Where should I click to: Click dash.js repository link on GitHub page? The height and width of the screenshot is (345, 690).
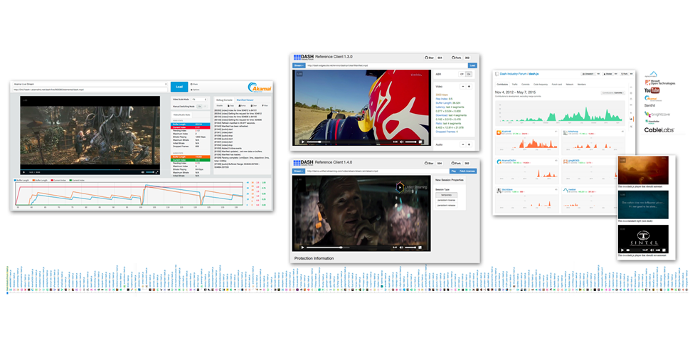click(532, 74)
